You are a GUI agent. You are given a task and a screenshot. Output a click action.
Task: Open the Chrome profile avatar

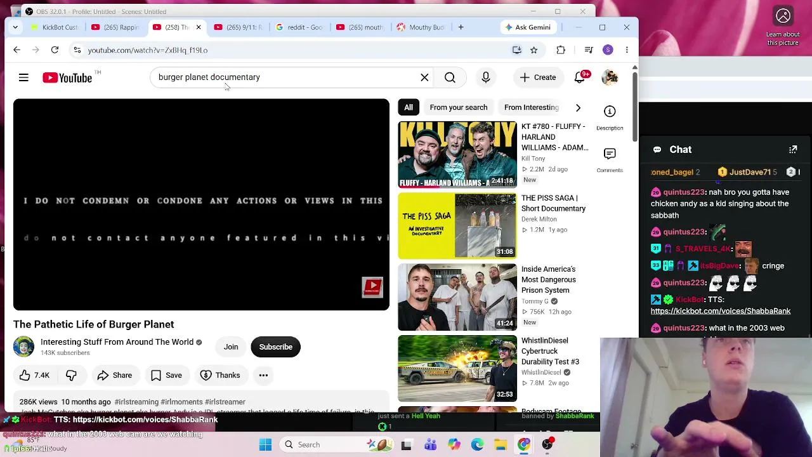tap(608, 50)
